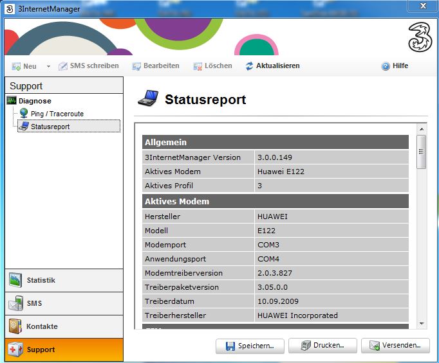Click the Löschen delete icon
Viewport: 439px width, 363px height.
198,66
